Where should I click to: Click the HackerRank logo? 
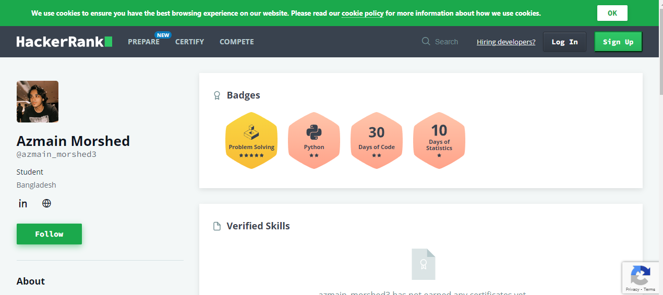click(x=64, y=42)
